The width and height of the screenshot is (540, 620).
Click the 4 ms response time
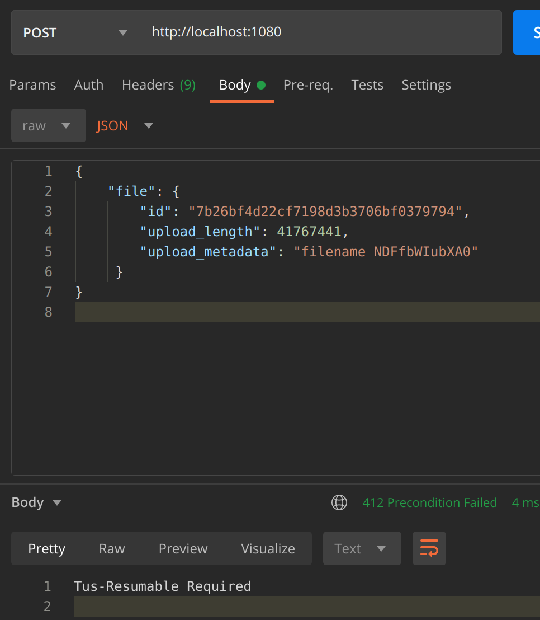(x=525, y=502)
